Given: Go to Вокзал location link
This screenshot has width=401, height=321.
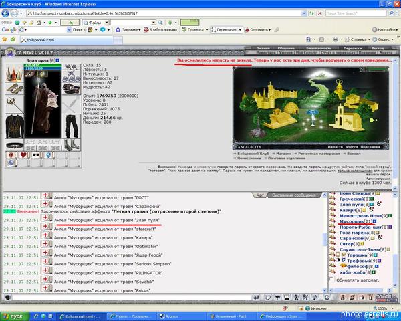Looking at the screenshot, I should (354, 154).
